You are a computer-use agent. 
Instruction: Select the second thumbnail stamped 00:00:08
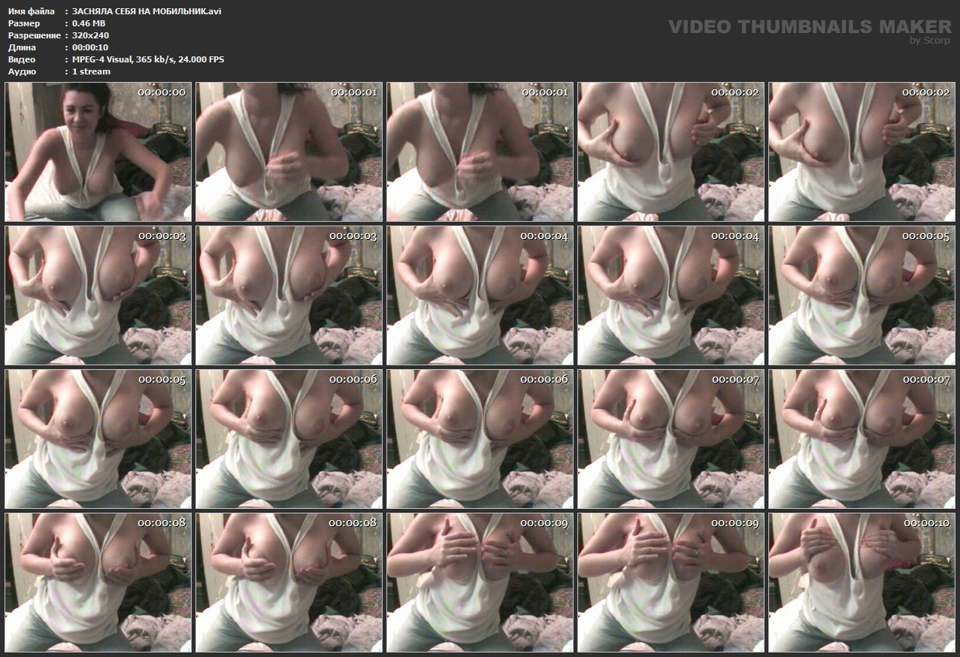[x=289, y=583]
